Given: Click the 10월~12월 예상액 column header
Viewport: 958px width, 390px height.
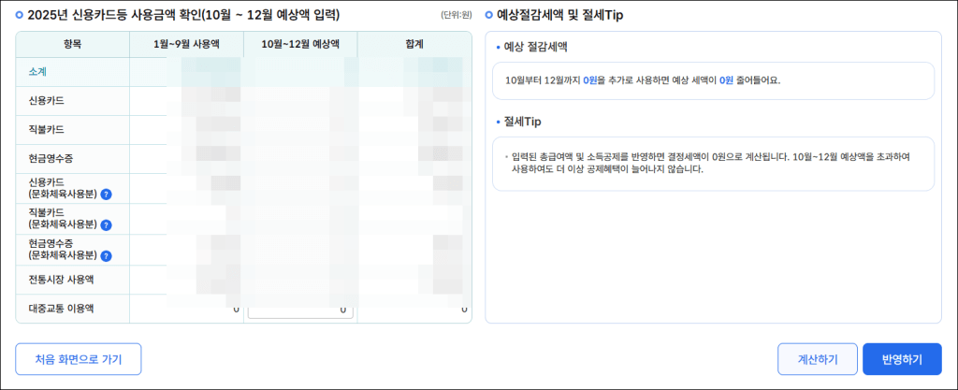Looking at the screenshot, I should click(299, 44).
